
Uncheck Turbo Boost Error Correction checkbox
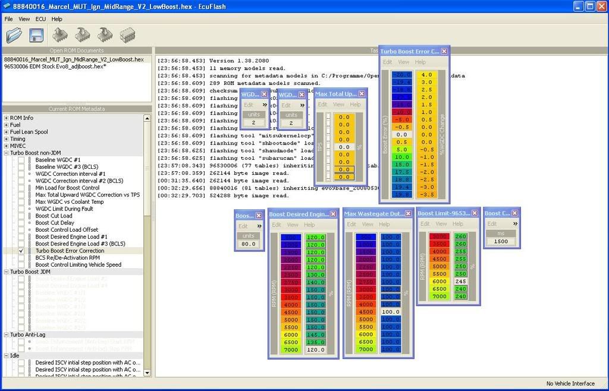tap(21, 251)
